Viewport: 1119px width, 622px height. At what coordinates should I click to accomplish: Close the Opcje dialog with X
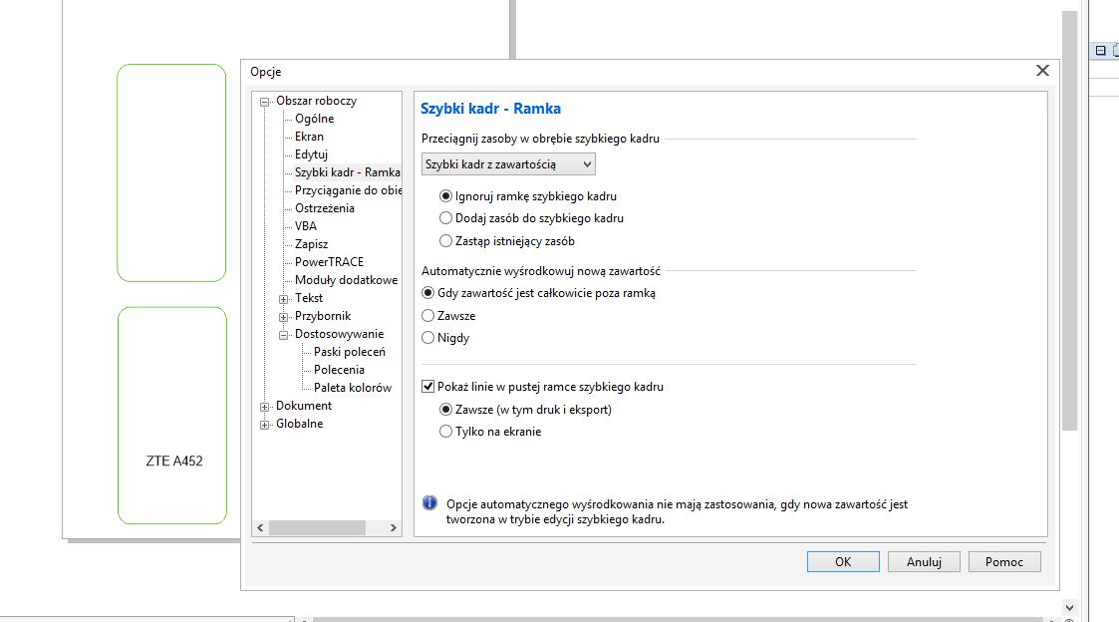tap(1042, 71)
